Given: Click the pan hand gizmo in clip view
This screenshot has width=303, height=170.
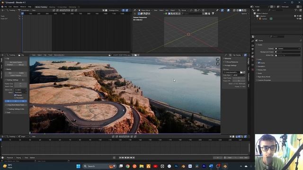Looking at the screenshot, I should (218, 64).
